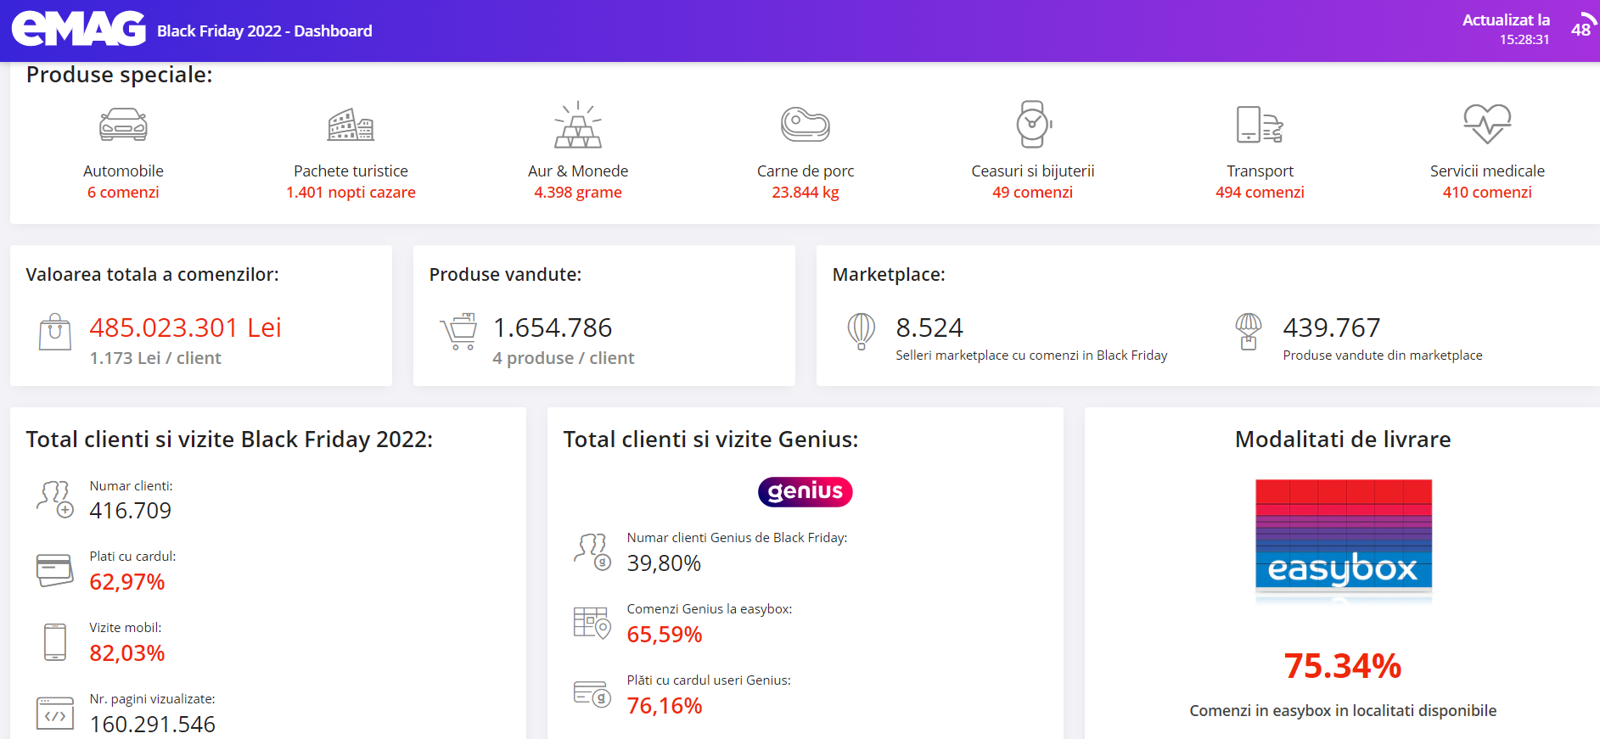This screenshot has height=739, width=1600.
Task: Click the 1.173 Lei / client text
Action: tap(155, 358)
